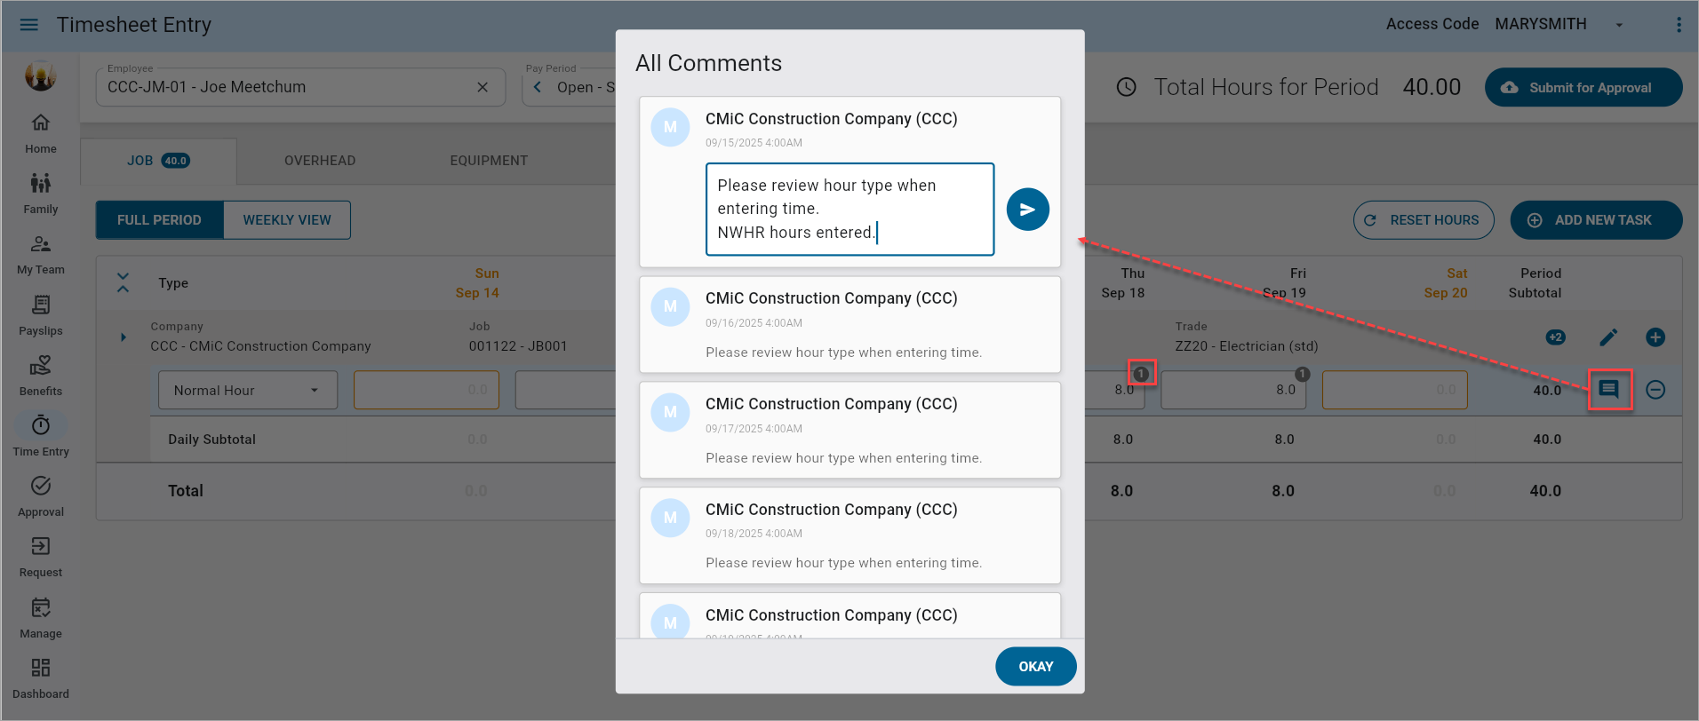Image resolution: width=1699 pixels, height=721 pixels.
Task: Clear the Employee field with X
Action: tap(483, 87)
